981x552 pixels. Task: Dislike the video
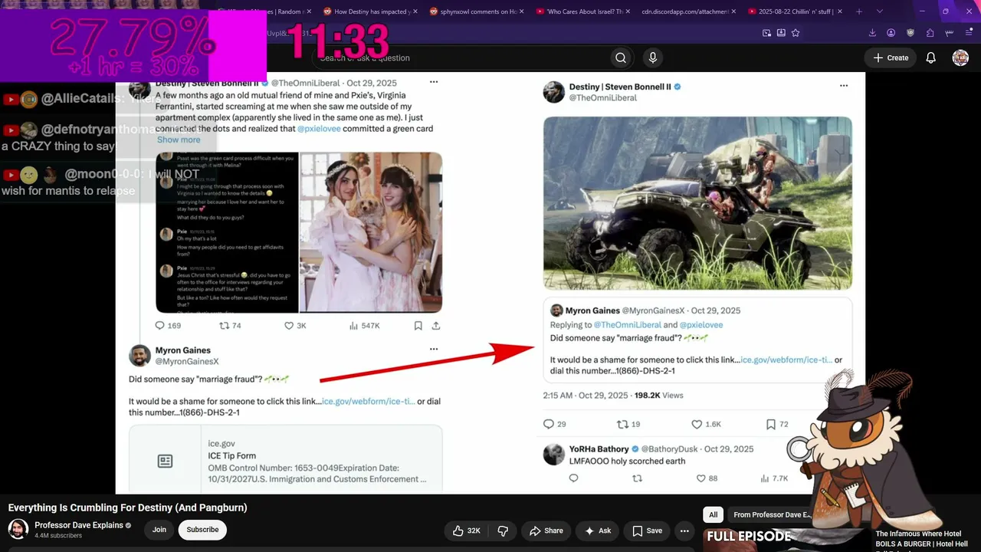[503, 531]
